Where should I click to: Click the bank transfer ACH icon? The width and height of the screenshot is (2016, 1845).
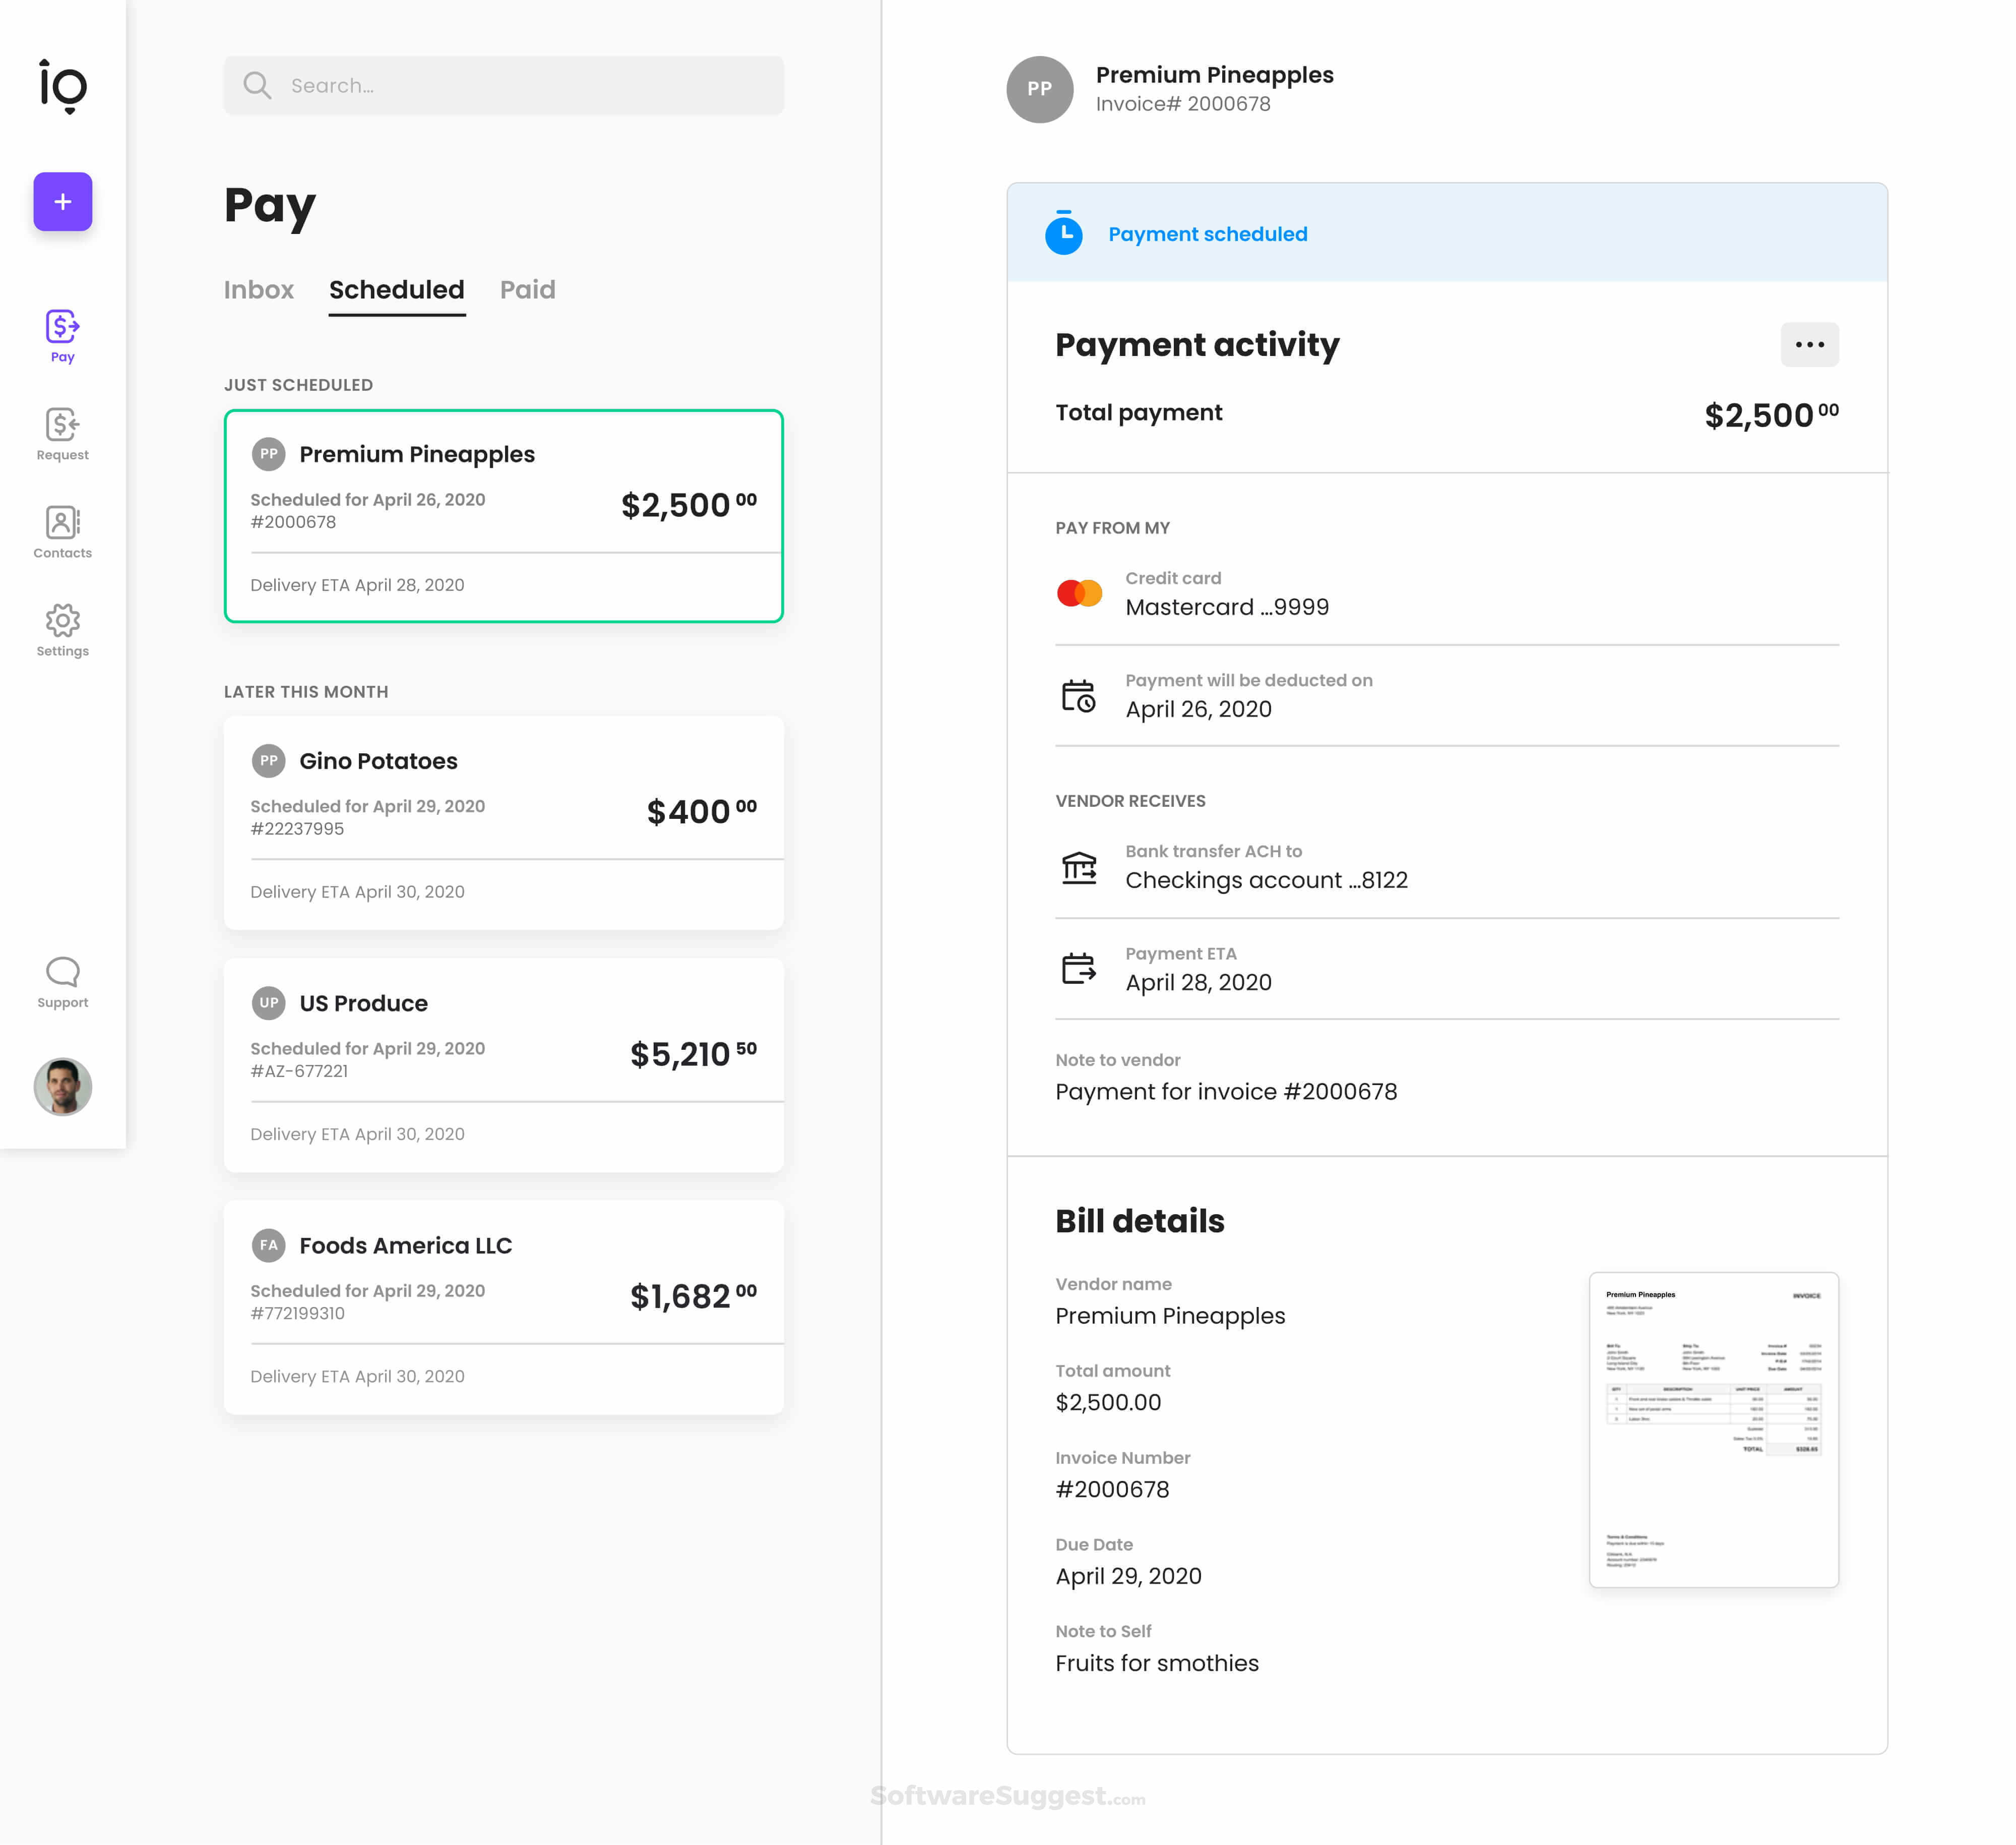click(1078, 866)
